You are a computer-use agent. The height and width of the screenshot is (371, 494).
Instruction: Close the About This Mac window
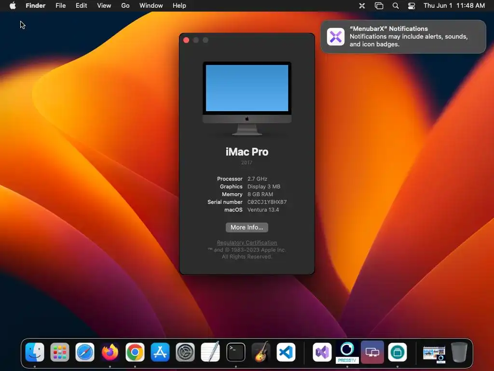coord(186,40)
